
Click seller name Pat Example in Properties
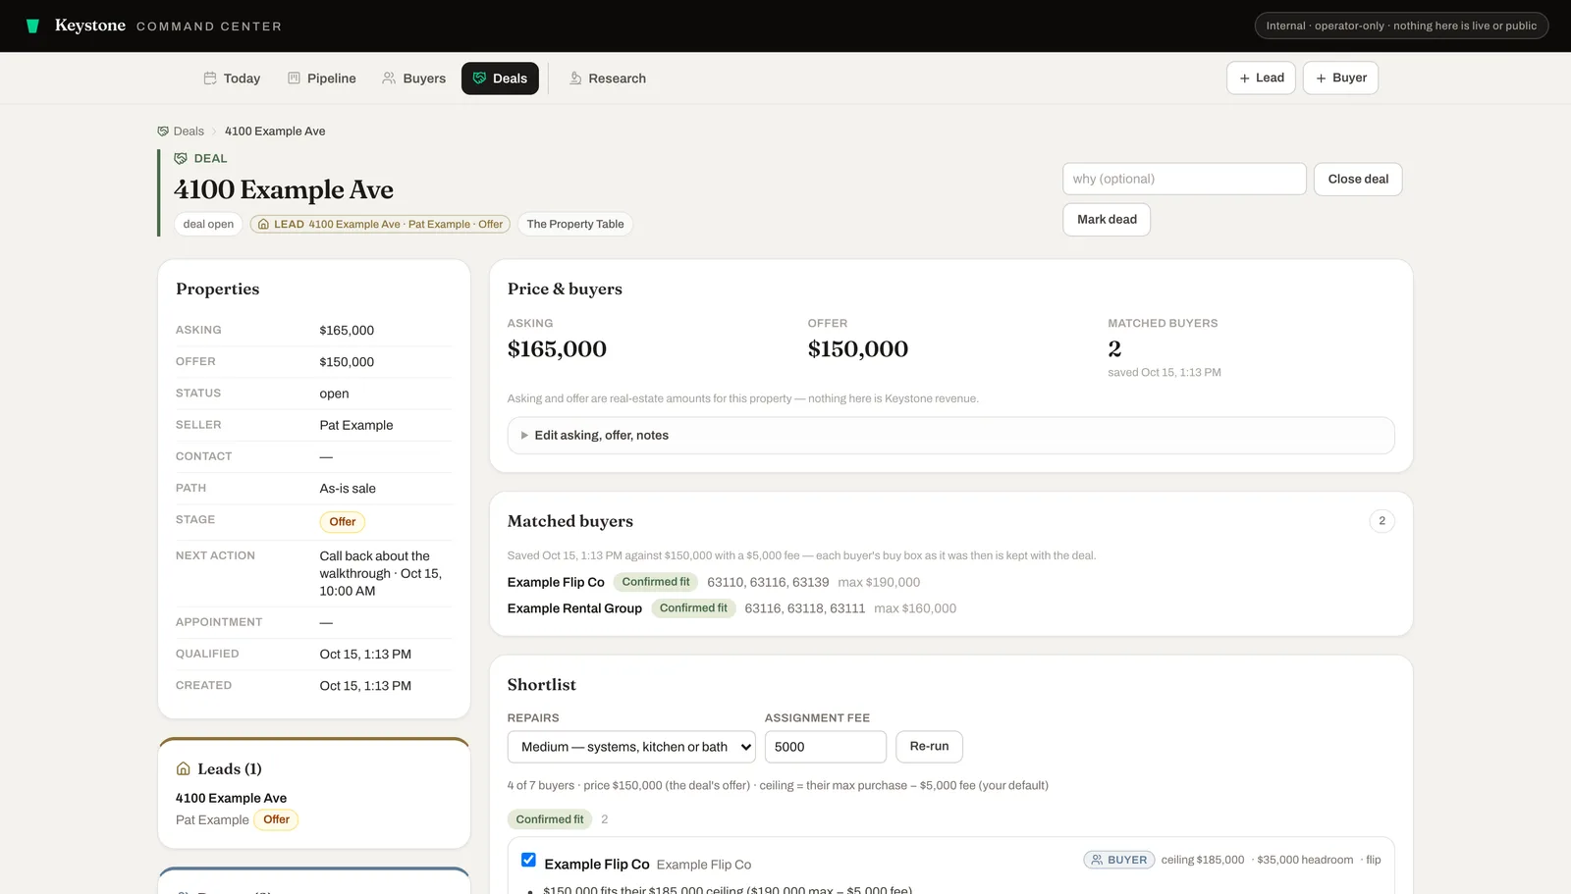pos(356,425)
